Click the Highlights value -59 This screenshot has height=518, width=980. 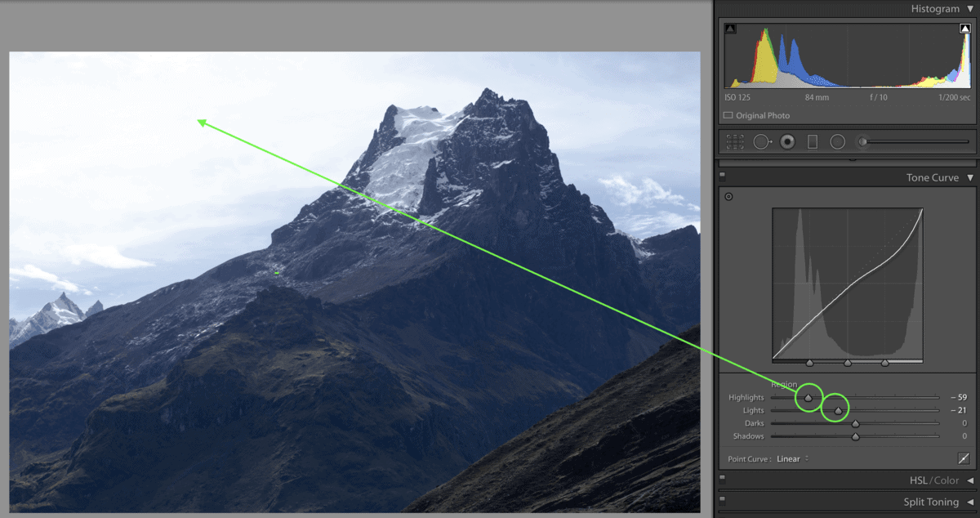959,398
